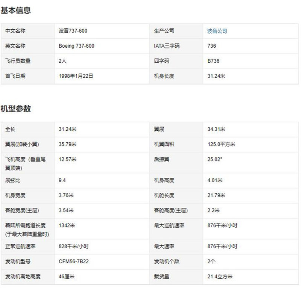Click the 最大速率 label
The width and height of the screenshot is (301, 290).
tap(164, 246)
